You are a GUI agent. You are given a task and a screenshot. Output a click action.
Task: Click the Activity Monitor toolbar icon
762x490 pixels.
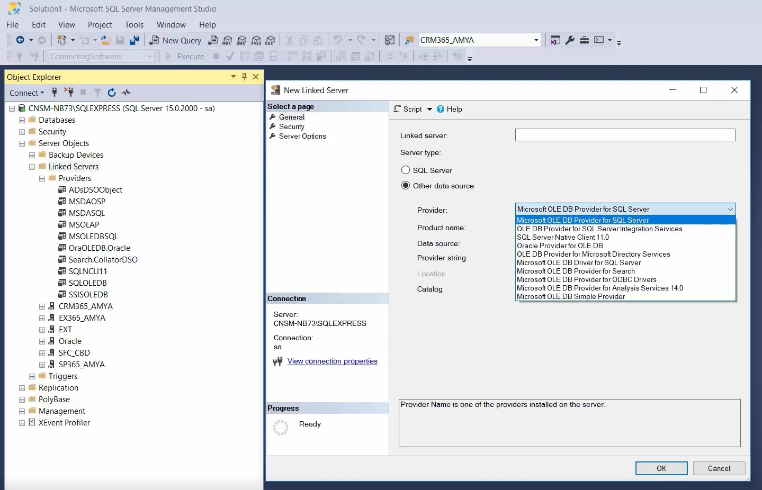(x=390, y=40)
